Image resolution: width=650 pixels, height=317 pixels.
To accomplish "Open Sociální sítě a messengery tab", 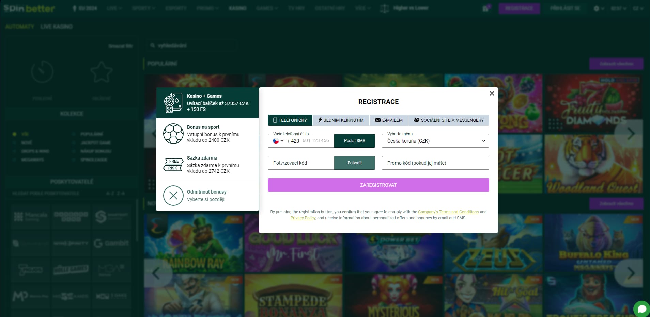I will click(449, 120).
